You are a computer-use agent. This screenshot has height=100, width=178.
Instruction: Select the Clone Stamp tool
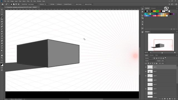2,31
